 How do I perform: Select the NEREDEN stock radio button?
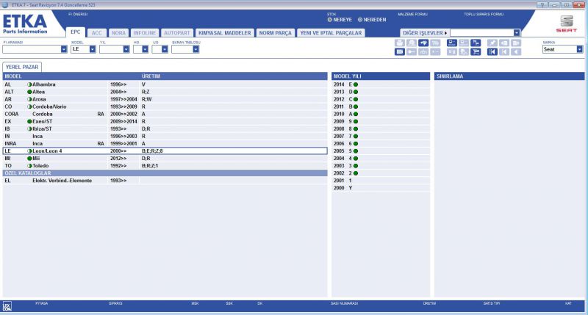click(x=360, y=20)
